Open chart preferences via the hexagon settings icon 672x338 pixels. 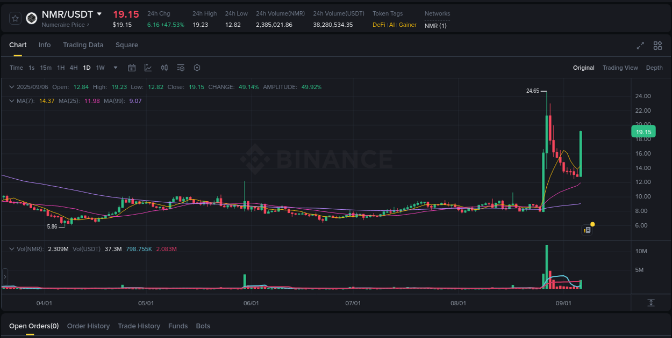(x=197, y=68)
